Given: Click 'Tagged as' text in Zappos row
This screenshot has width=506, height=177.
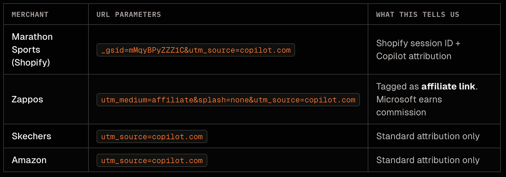Looking at the screenshot, I should tap(398, 86).
